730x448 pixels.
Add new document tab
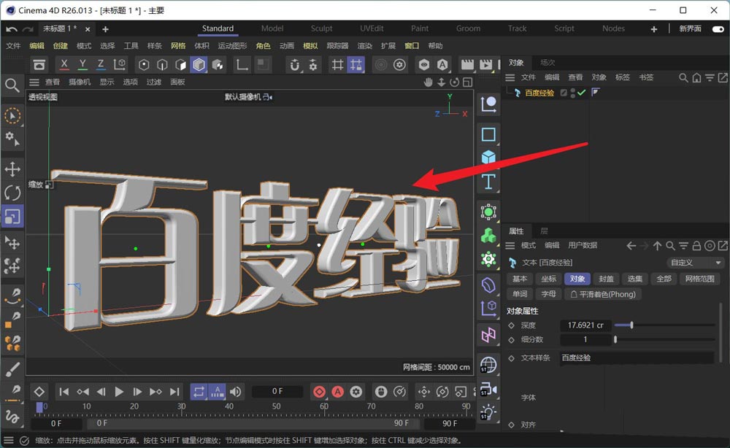click(105, 29)
